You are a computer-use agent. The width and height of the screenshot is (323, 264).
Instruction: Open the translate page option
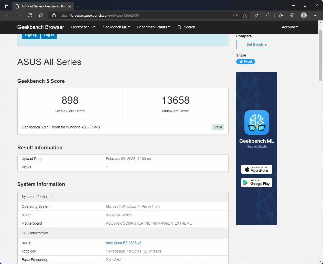coord(235,15)
